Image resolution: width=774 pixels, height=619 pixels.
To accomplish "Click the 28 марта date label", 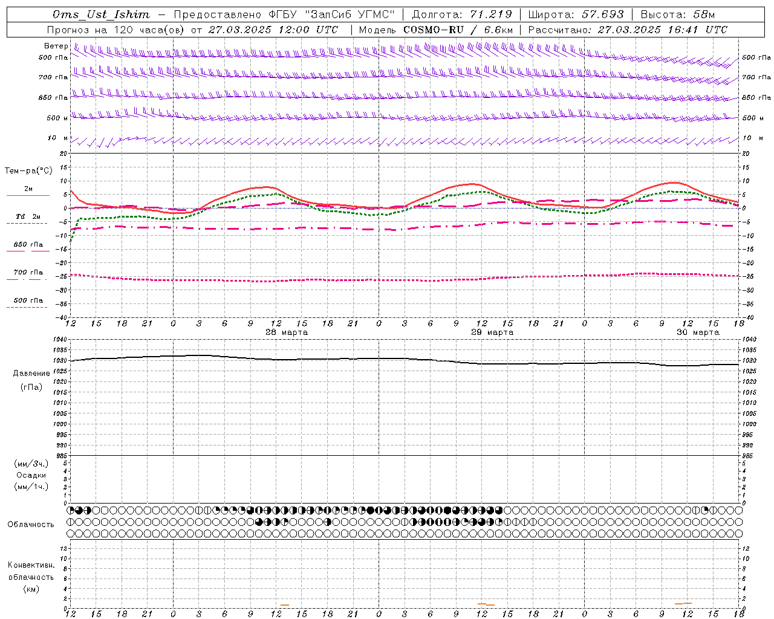I will click(x=287, y=332).
